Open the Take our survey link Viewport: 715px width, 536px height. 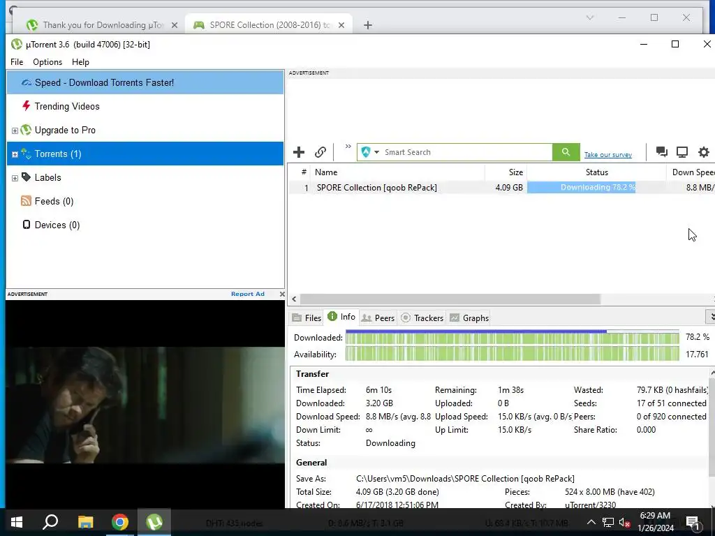[x=608, y=155]
